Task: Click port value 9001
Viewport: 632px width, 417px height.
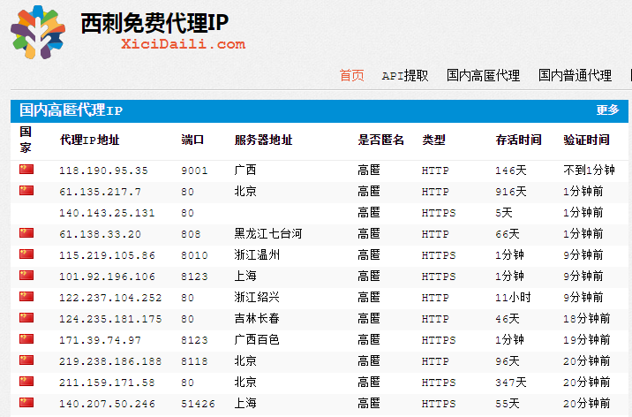Action: coord(194,171)
